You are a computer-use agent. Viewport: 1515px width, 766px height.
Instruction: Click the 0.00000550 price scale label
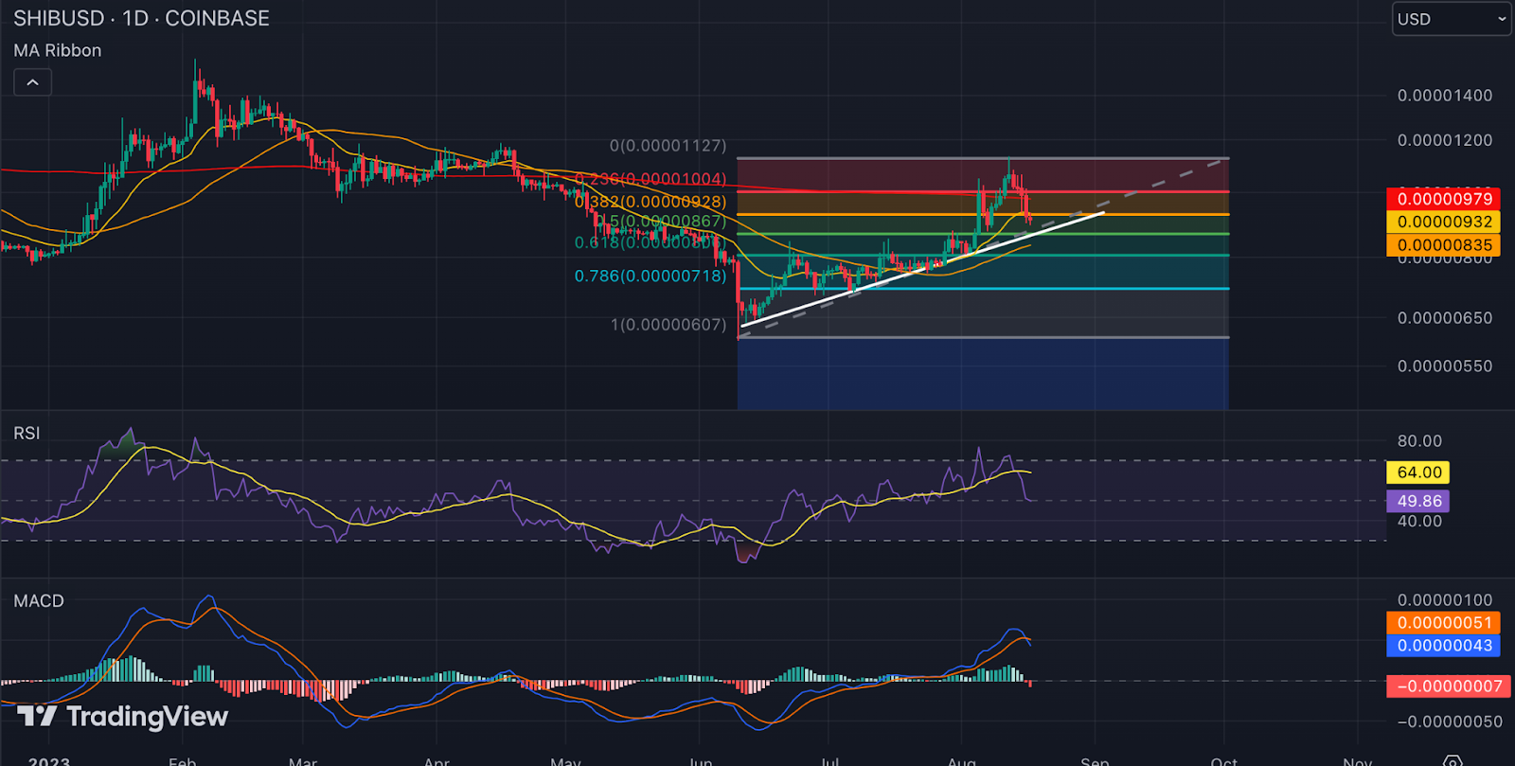click(x=1445, y=366)
